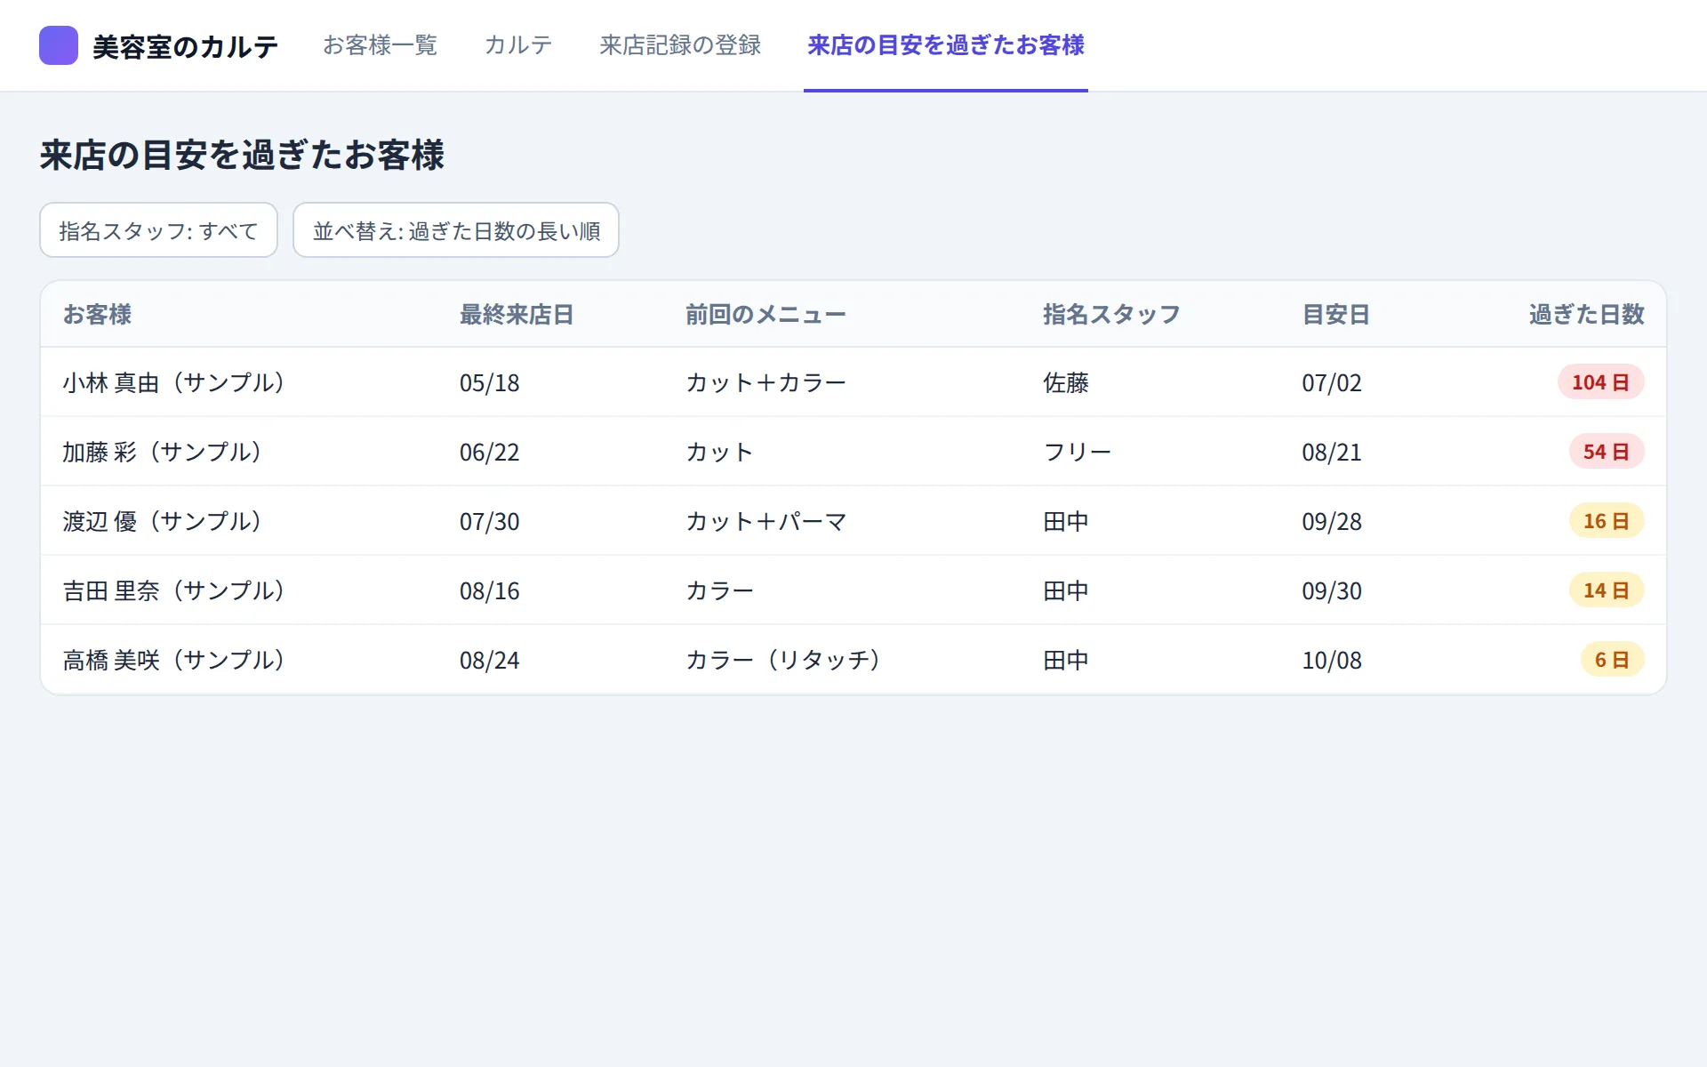Select customer 渡辺 優（サンプル）

(x=162, y=521)
